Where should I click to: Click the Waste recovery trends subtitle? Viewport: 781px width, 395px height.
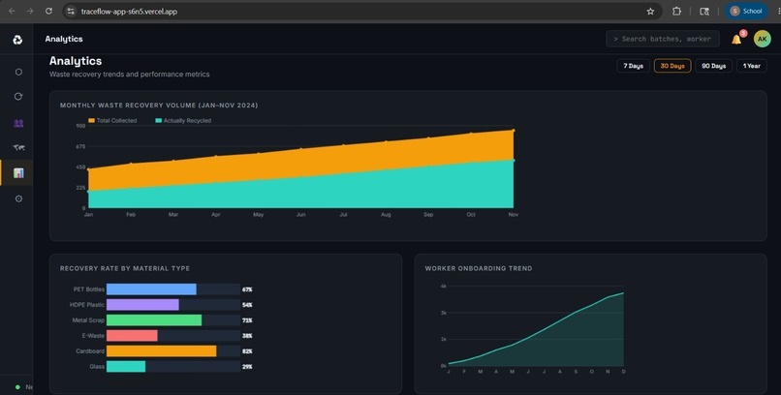tap(129, 75)
